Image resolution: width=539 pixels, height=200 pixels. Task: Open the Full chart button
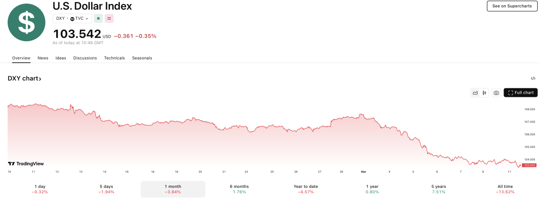click(x=521, y=93)
